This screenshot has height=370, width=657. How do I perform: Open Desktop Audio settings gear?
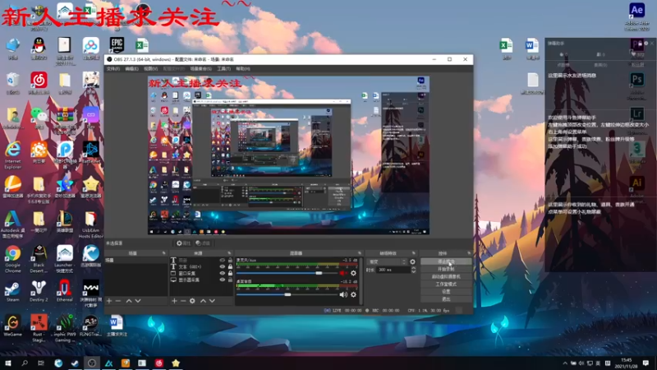coord(353,295)
